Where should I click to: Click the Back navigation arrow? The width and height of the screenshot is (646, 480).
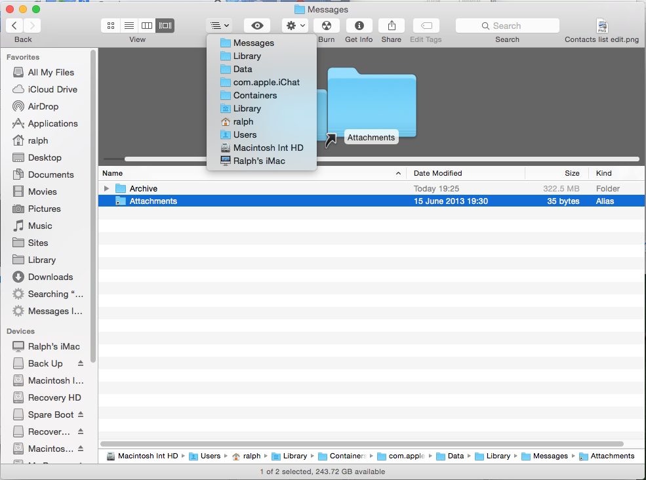tap(14, 26)
